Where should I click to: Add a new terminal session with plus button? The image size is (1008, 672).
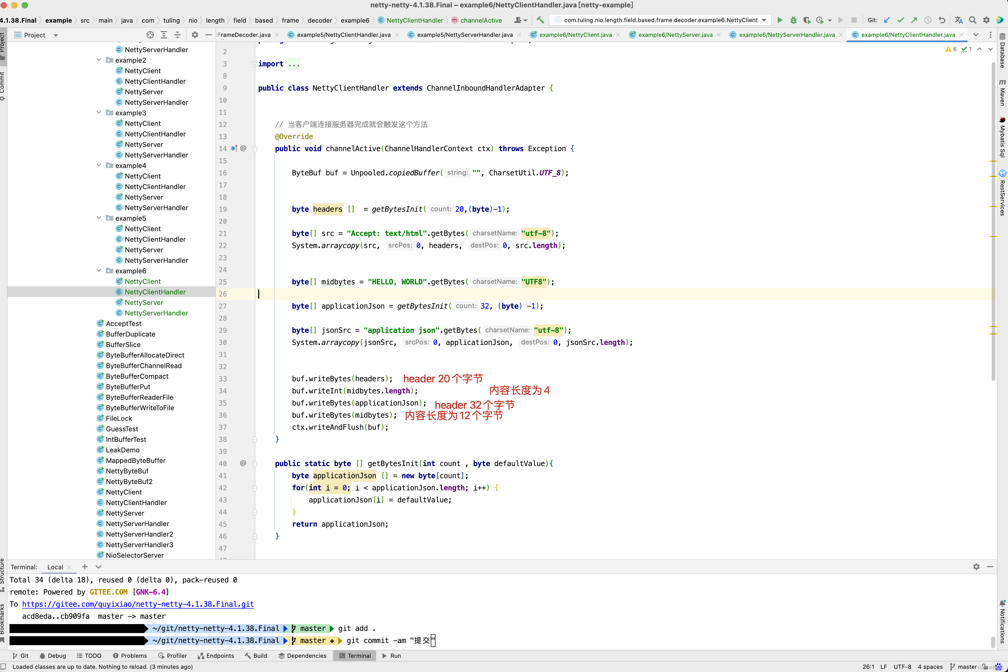[x=85, y=567]
